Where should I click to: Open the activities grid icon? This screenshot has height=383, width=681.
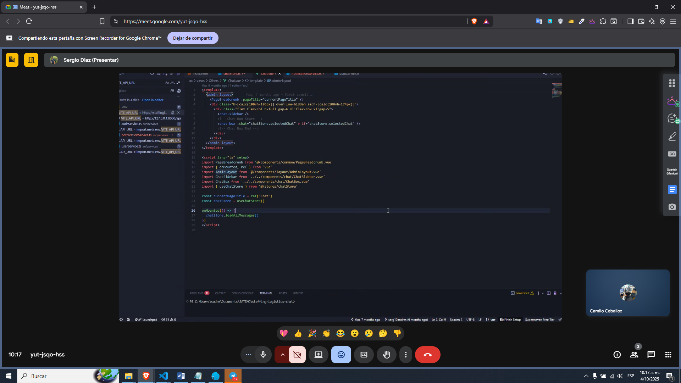668,355
